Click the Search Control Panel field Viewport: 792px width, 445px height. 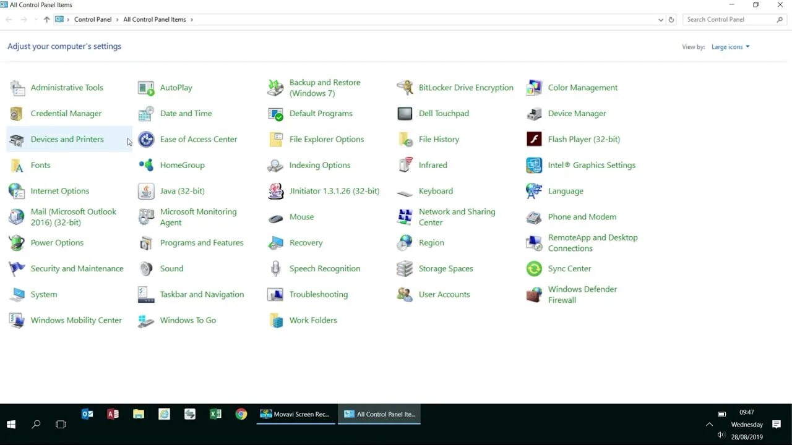pyautogui.click(x=734, y=20)
